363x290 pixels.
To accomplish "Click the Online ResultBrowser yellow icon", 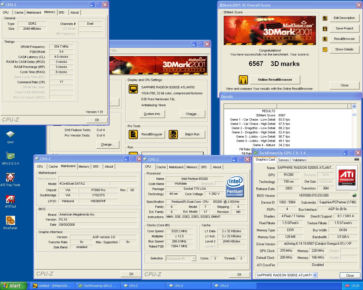I will [x=243, y=80].
